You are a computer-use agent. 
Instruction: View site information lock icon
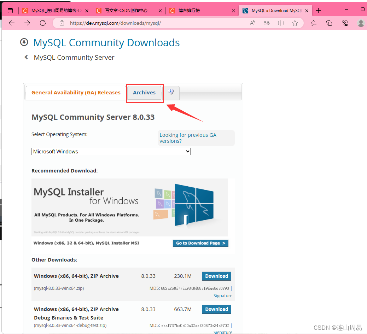[x=62, y=23]
